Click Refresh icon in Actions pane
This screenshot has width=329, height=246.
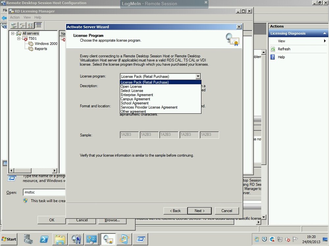pyautogui.click(x=273, y=49)
